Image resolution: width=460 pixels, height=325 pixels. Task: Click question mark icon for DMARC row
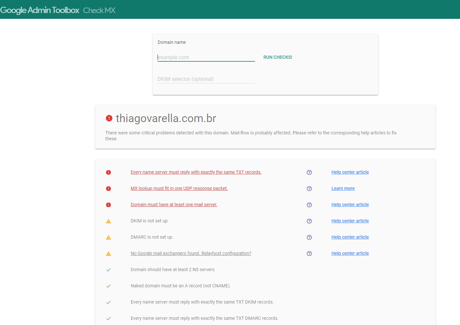(309, 237)
